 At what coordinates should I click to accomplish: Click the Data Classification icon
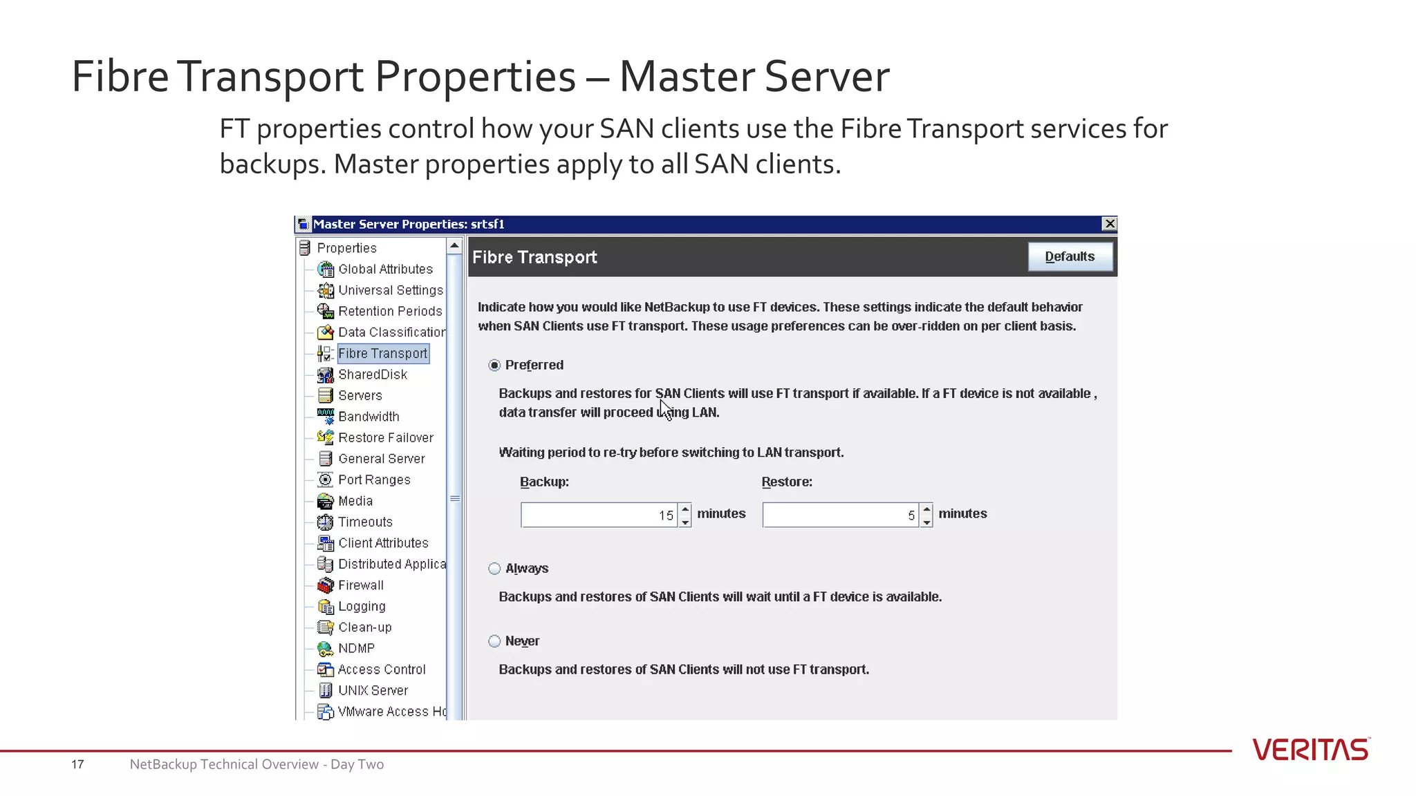(326, 332)
